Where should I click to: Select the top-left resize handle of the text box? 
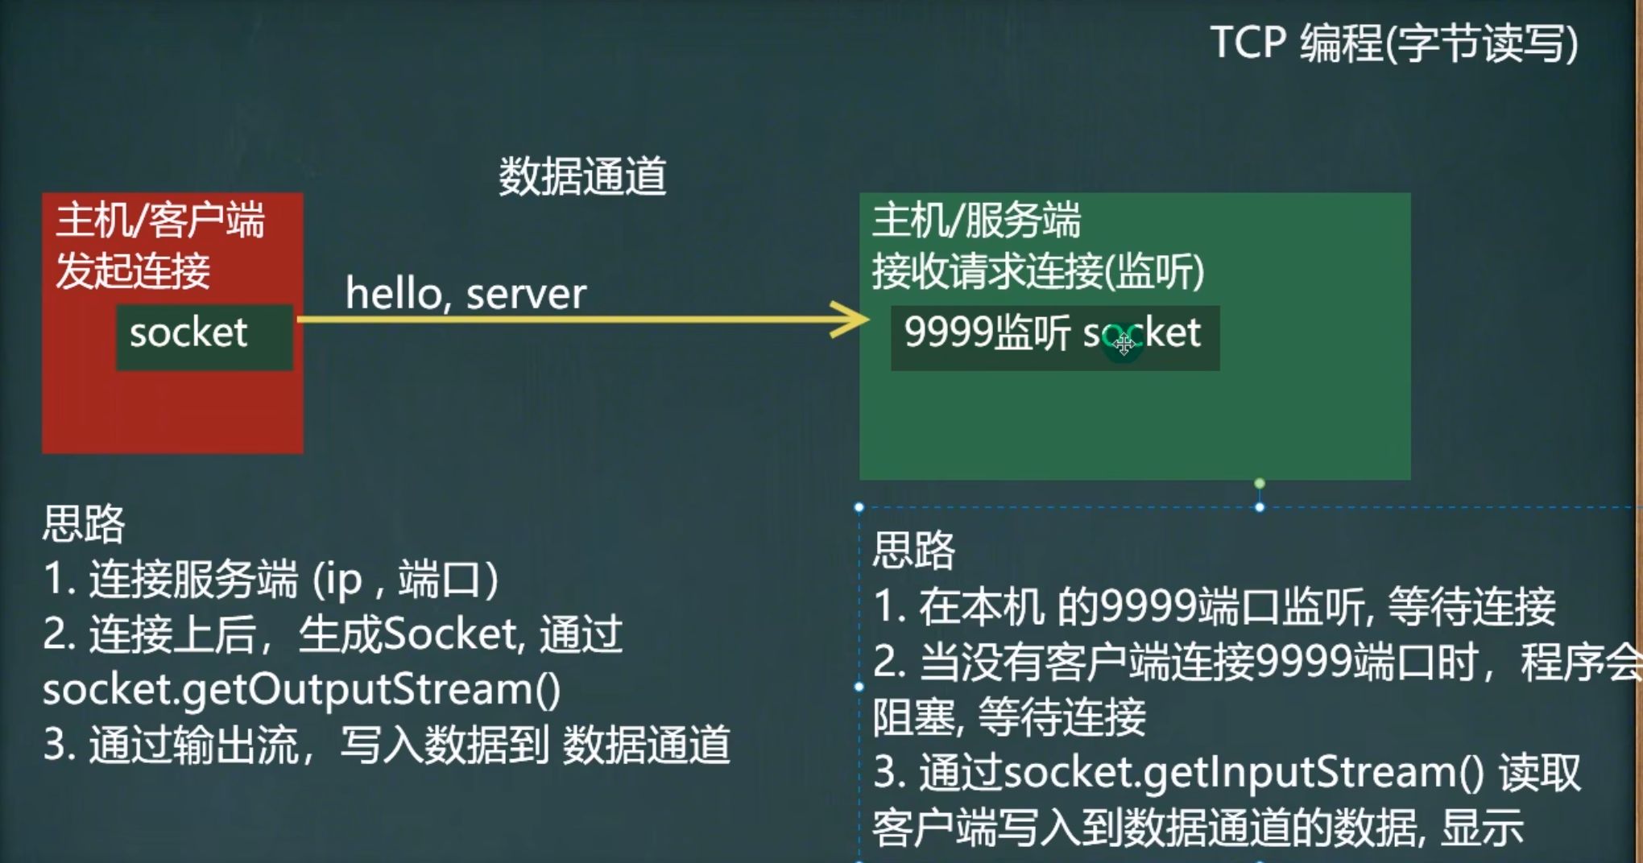pos(859,507)
